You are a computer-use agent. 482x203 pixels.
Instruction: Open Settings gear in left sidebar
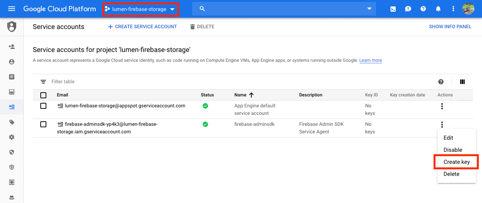[x=12, y=137]
